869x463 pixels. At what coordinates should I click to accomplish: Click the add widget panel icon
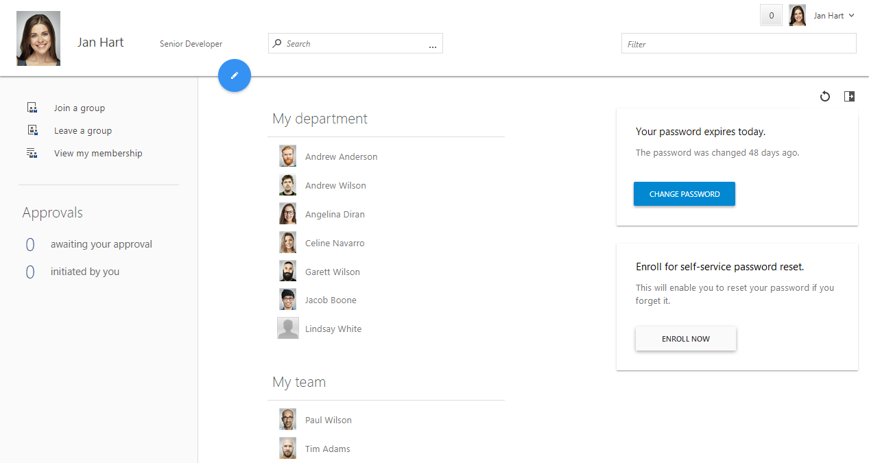point(849,97)
